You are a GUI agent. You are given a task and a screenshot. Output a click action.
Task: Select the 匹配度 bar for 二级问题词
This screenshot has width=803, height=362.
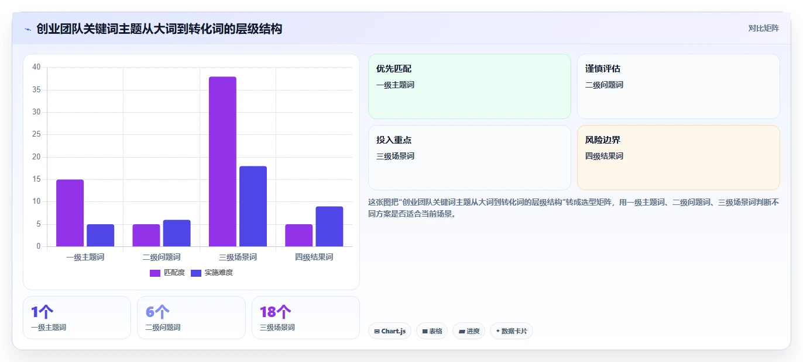146,235
